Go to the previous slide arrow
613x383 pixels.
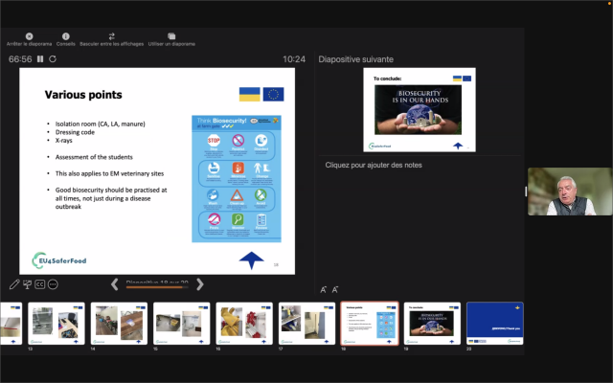click(x=115, y=284)
